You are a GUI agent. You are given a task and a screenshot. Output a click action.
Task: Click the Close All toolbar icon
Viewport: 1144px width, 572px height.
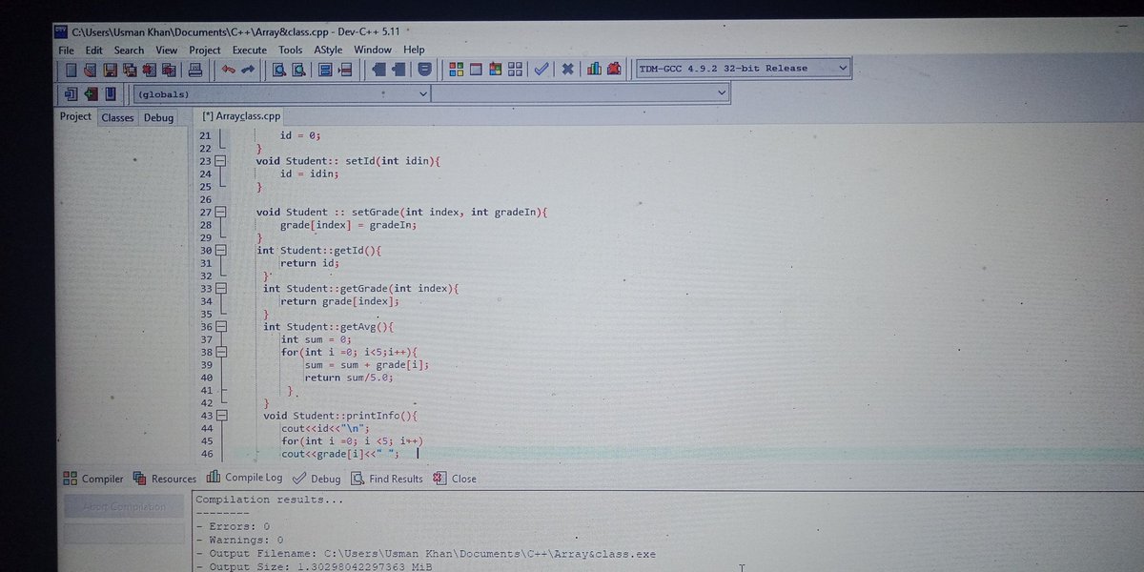[x=170, y=69]
